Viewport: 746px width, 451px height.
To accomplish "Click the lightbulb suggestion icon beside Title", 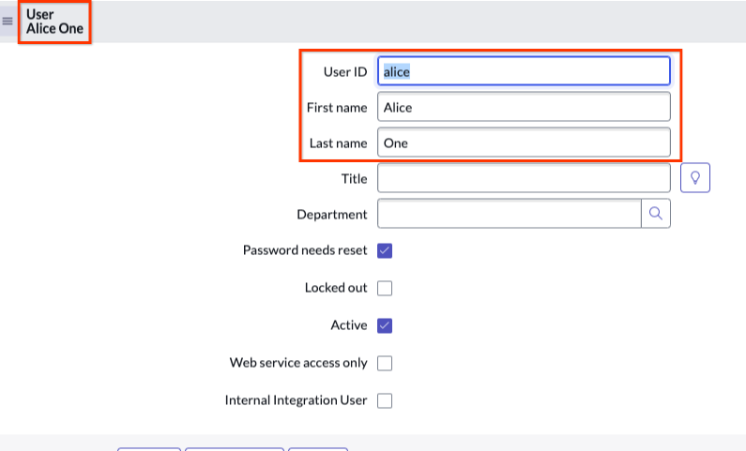I will coord(694,177).
